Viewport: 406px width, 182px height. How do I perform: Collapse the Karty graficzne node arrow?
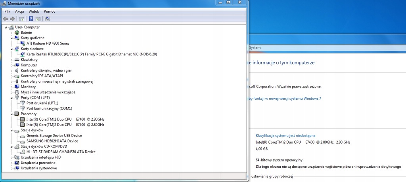click(11, 38)
